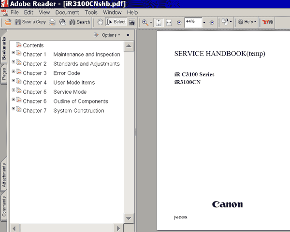Expand Chapter 5 Service Mode
290x232 pixels.
pyautogui.click(x=14, y=90)
